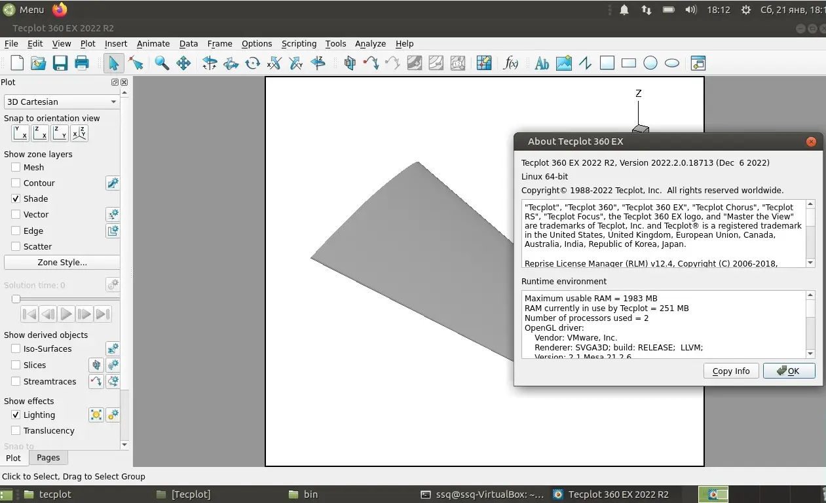Open the File menu
The height and width of the screenshot is (503, 826).
click(11, 44)
